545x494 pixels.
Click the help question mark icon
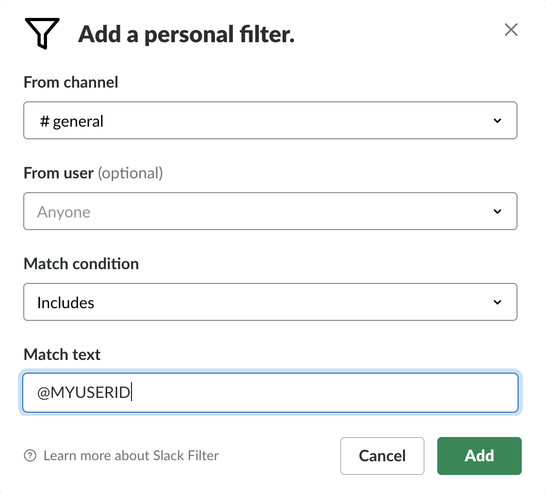(x=30, y=455)
